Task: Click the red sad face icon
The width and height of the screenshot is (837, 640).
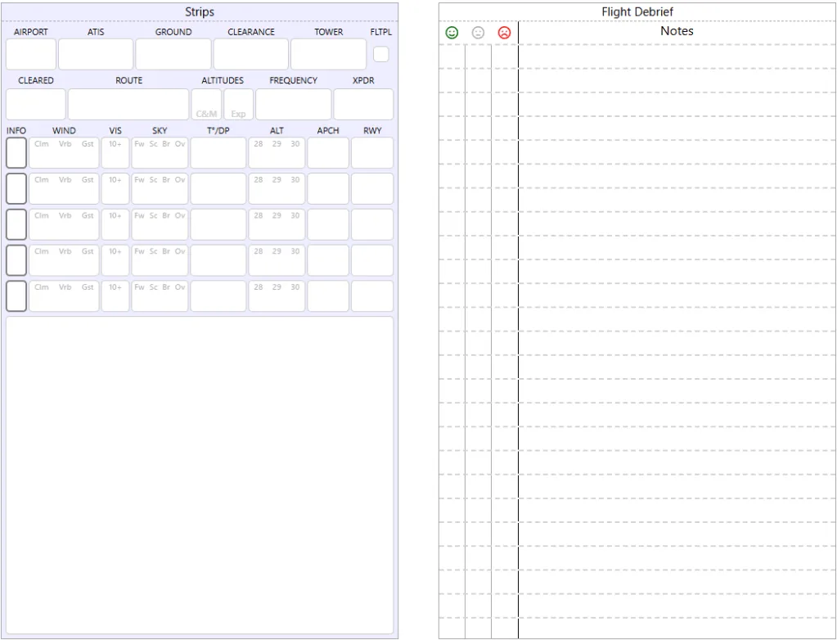Action: pos(504,33)
